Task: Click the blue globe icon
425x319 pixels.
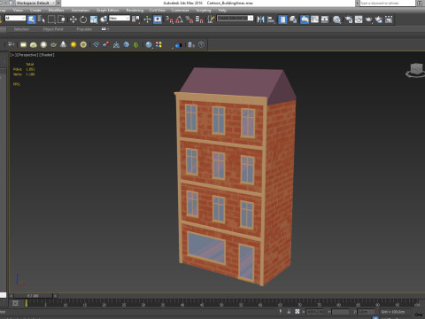Action: pyautogui.click(x=149, y=44)
